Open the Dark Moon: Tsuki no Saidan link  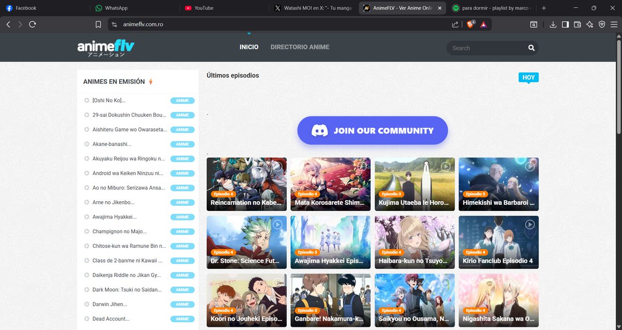pyautogui.click(x=127, y=290)
